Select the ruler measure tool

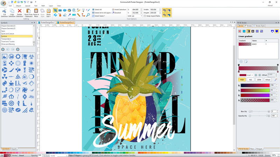[78, 15]
